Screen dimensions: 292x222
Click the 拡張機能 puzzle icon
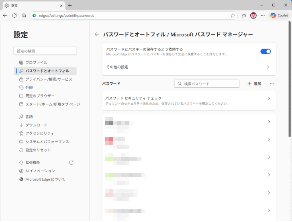click(21, 163)
